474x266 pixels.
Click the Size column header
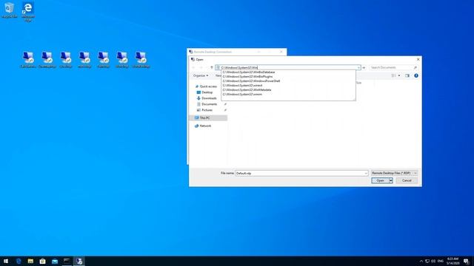[x=358, y=83]
